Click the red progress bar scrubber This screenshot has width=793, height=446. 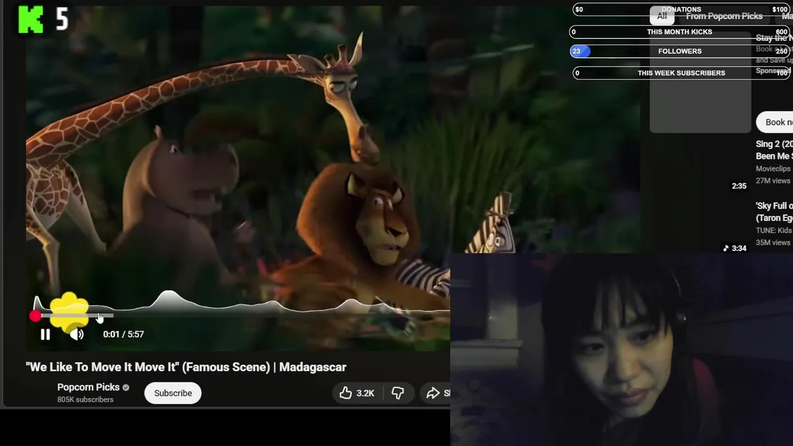[x=35, y=316]
